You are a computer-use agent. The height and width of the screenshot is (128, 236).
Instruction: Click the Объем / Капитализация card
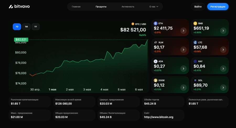(x=119, y=115)
